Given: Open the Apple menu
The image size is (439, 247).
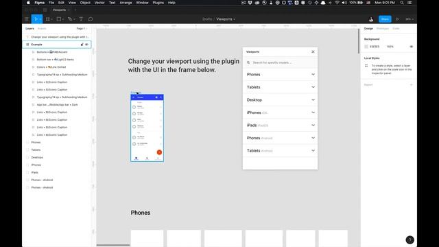Looking at the screenshot, I should (28, 3).
